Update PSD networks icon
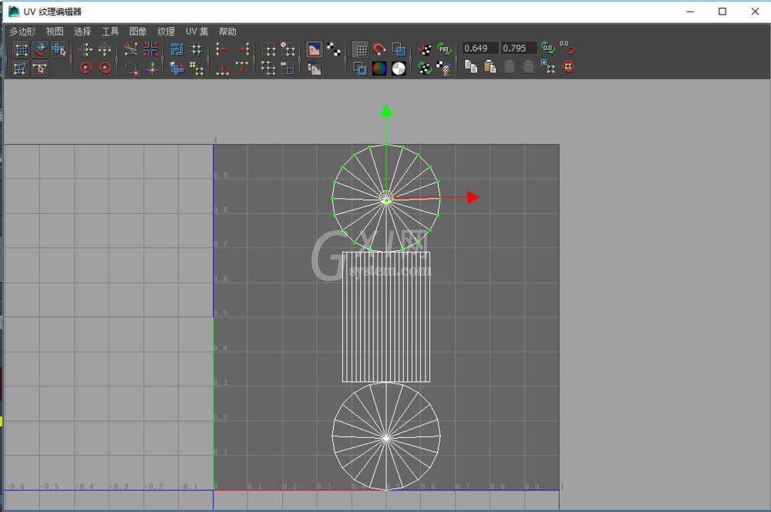This screenshot has height=512, width=771. click(x=444, y=49)
